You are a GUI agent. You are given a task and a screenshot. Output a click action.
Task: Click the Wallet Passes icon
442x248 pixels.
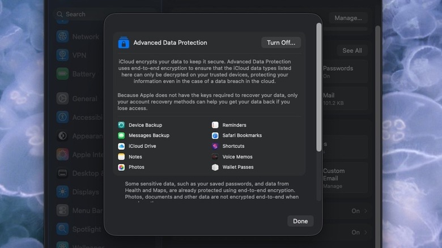[215, 167]
